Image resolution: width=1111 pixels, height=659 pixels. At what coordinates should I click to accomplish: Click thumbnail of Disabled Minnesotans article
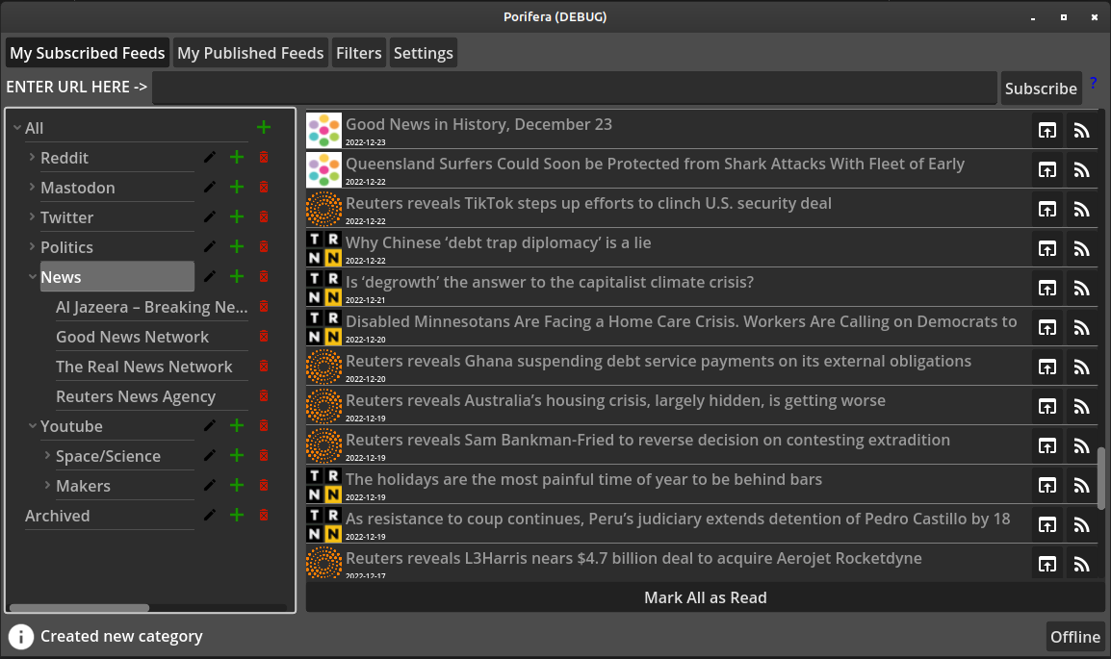323,327
